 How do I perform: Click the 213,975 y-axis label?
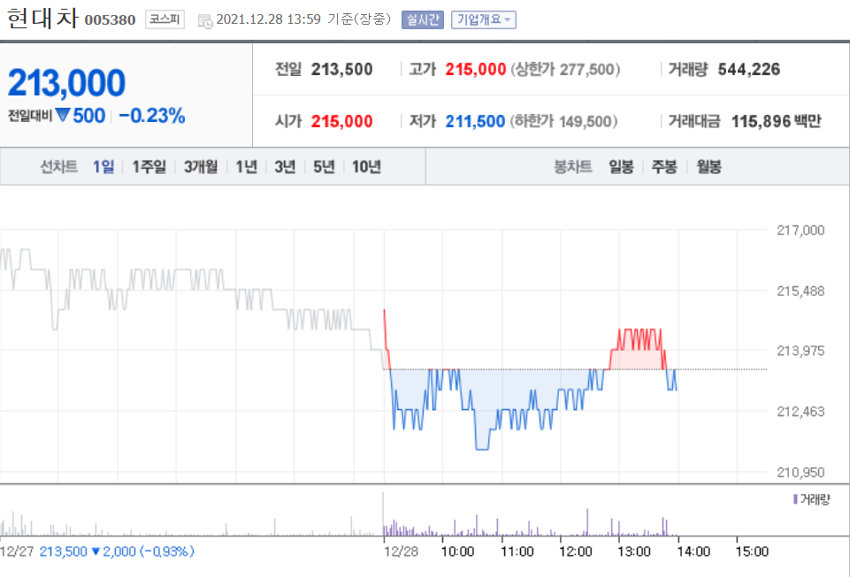[800, 351]
